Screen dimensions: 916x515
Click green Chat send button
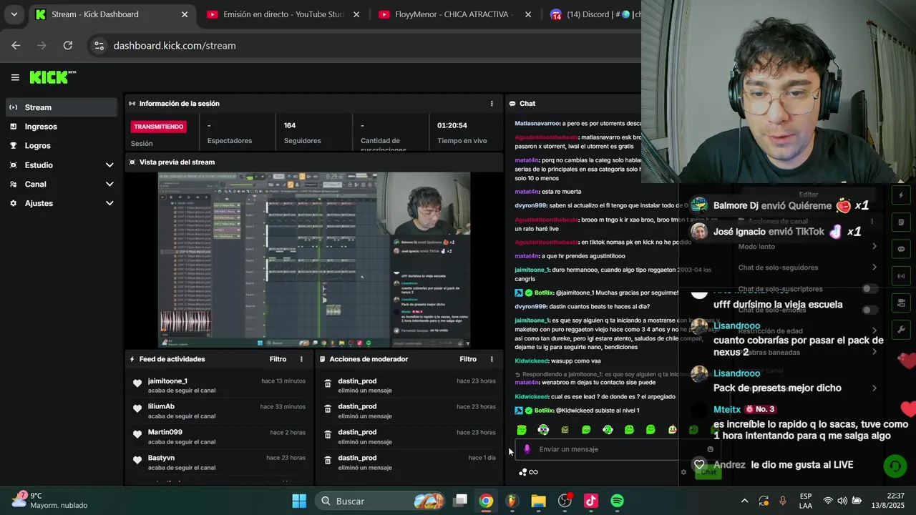[x=708, y=472]
